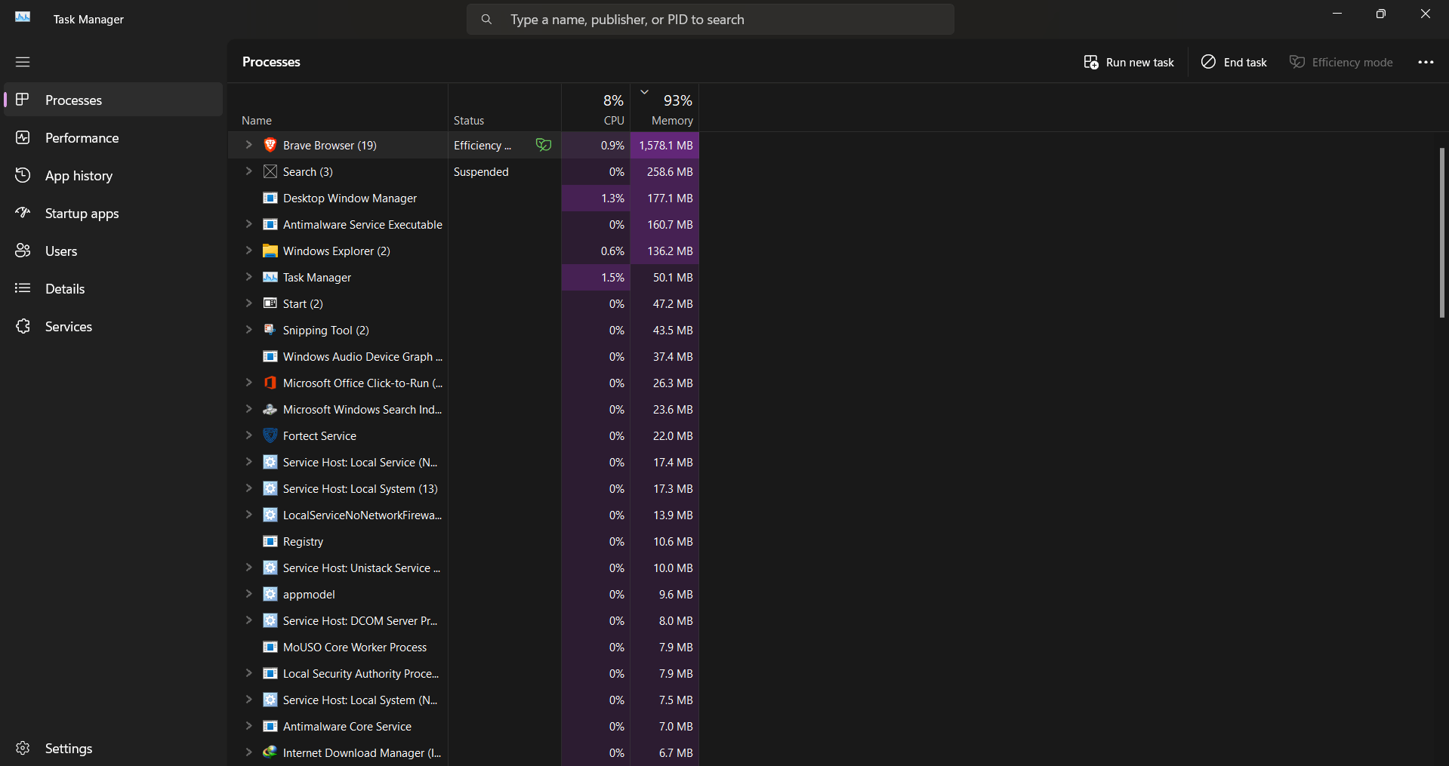1449x766 pixels.
Task: Select the Brave Browser 1,578.1 MB memory cell
Action: coord(664,145)
